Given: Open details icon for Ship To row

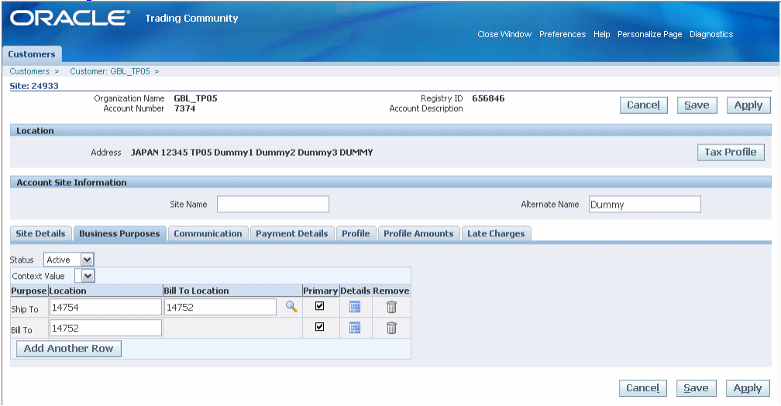Looking at the screenshot, I should click(355, 307).
